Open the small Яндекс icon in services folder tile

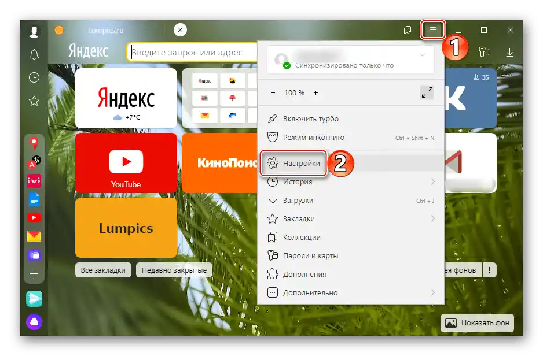coord(205,81)
